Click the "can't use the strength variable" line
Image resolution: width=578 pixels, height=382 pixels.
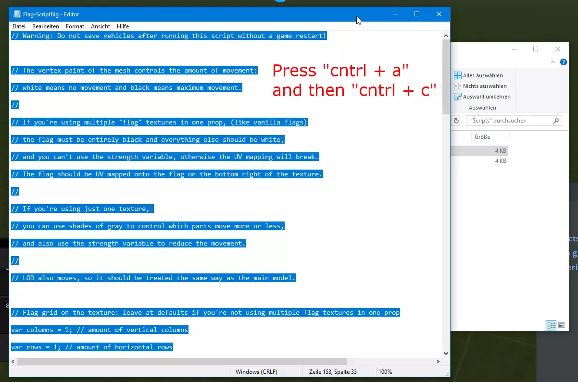pos(165,157)
